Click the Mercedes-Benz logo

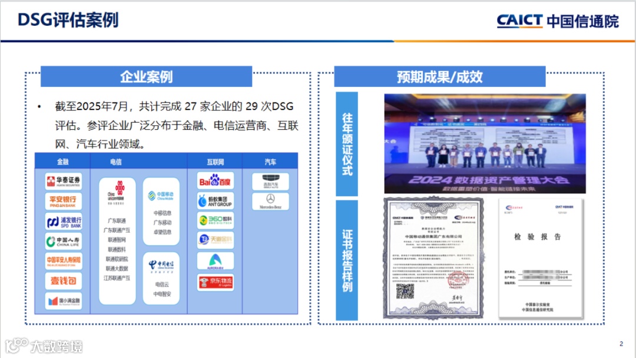(x=270, y=201)
